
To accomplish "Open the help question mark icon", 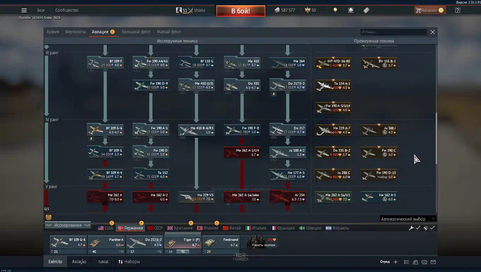I will pyautogui.click(x=458, y=10).
